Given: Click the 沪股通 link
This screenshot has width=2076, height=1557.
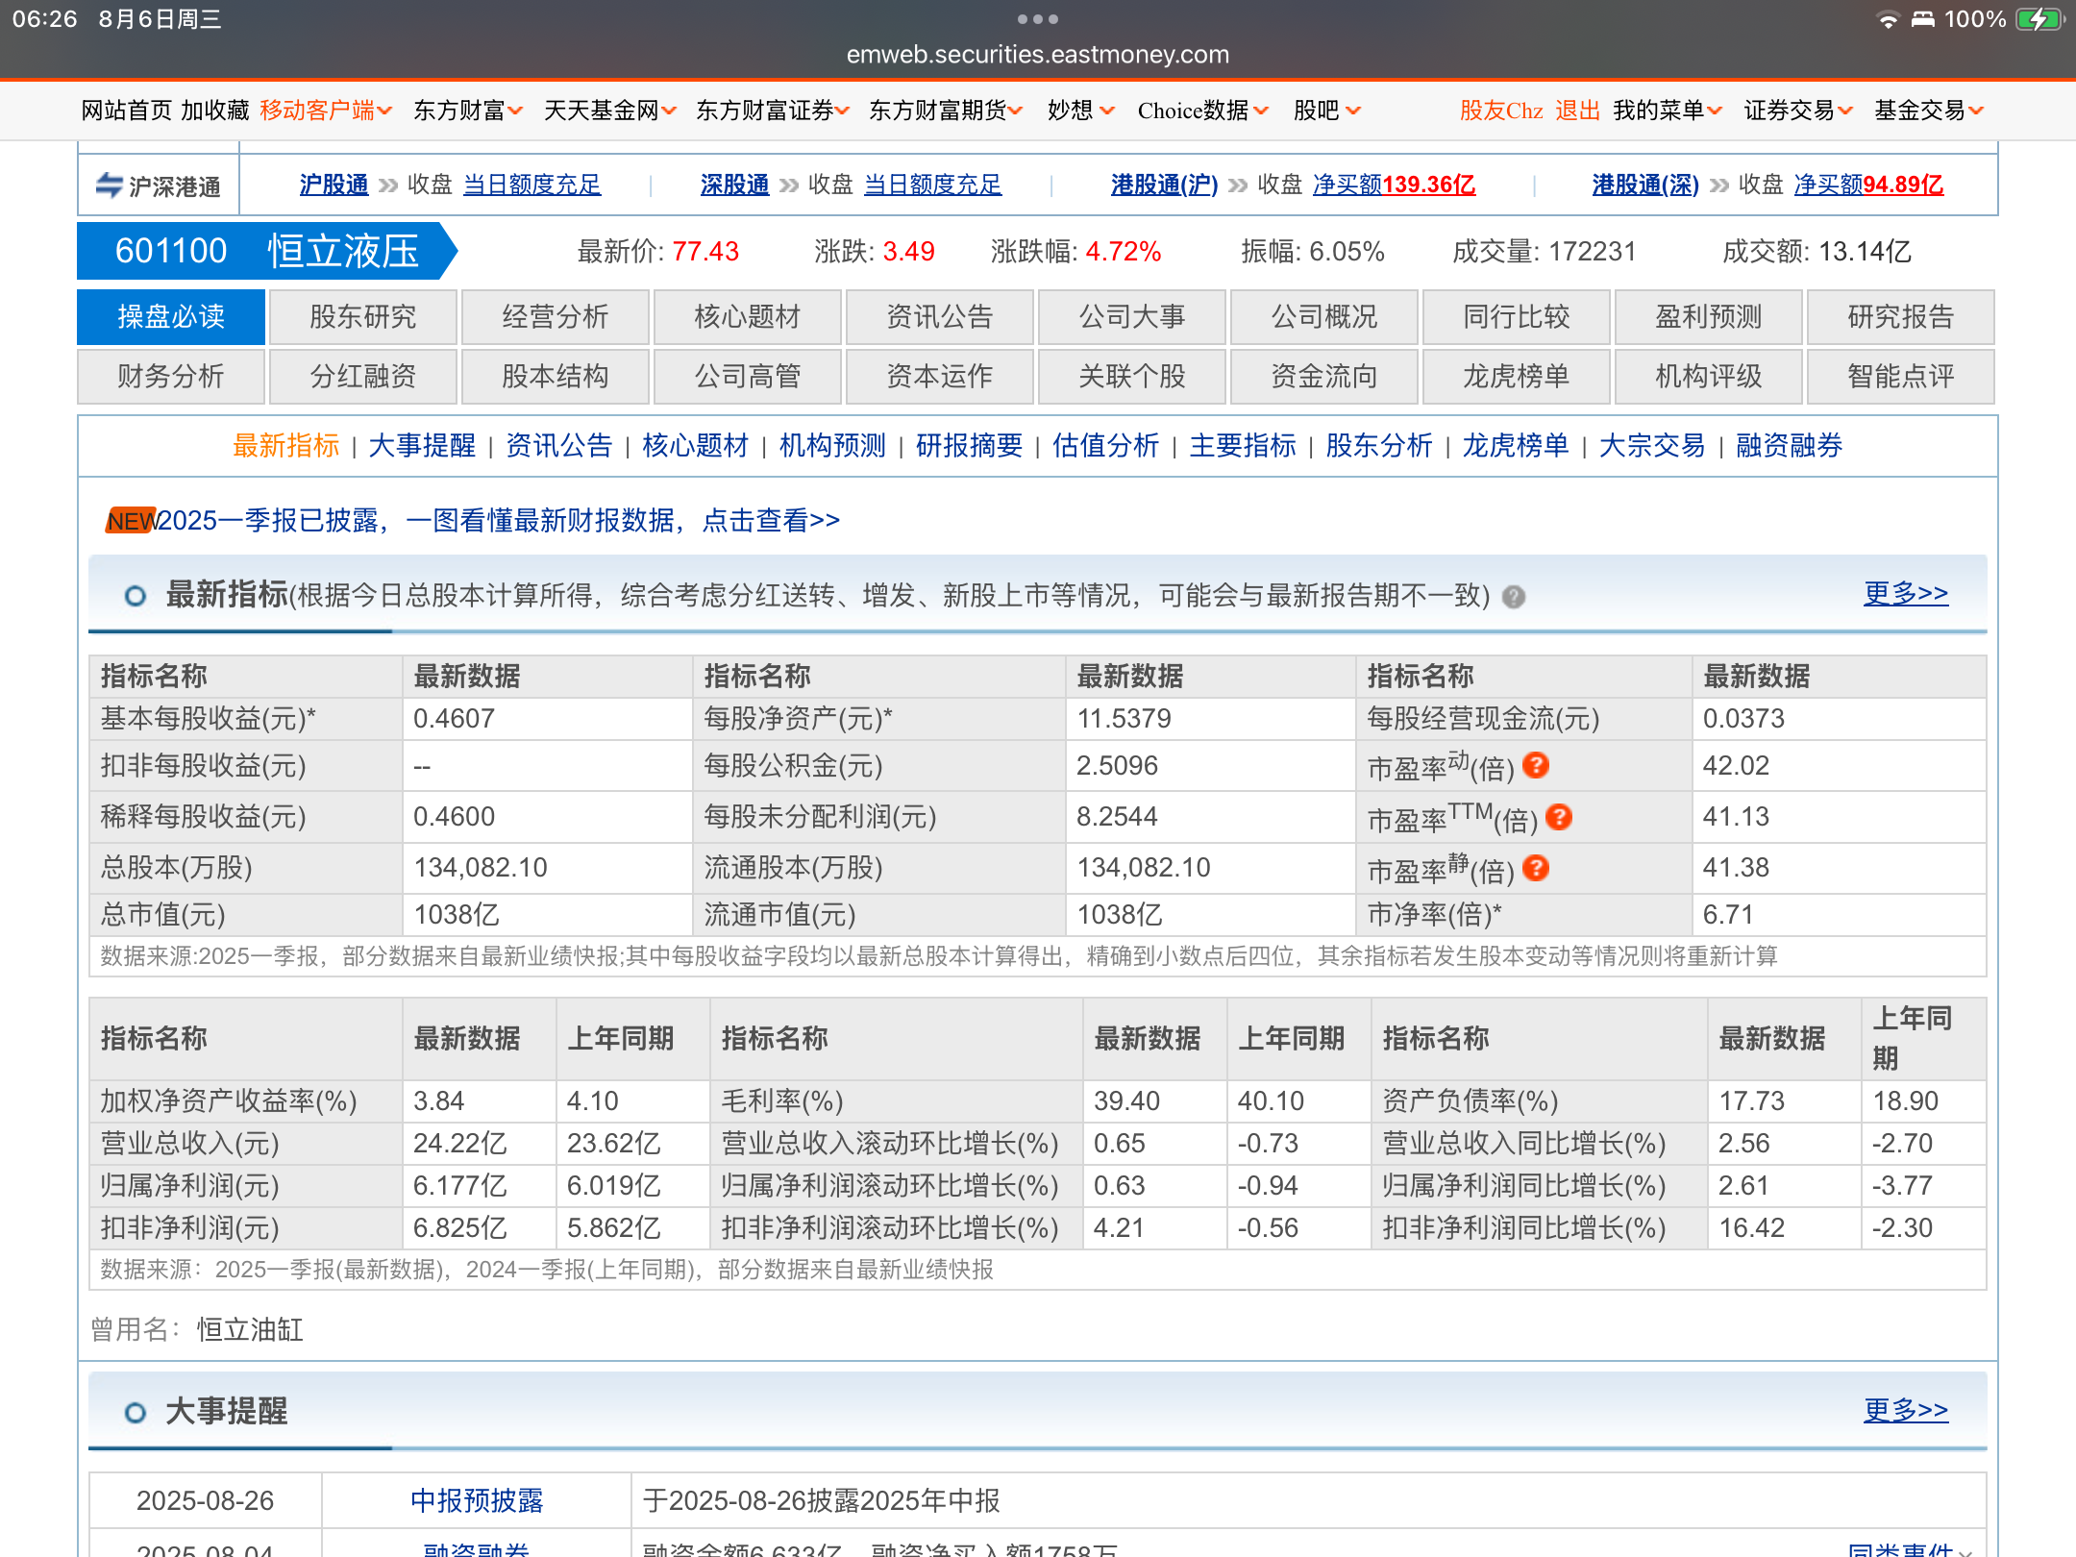Looking at the screenshot, I should [x=334, y=185].
